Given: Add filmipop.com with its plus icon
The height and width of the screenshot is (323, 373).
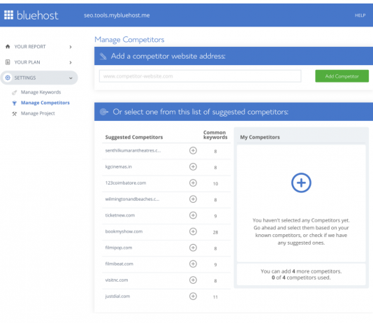Looking at the screenshot, I should click(193, 247).
